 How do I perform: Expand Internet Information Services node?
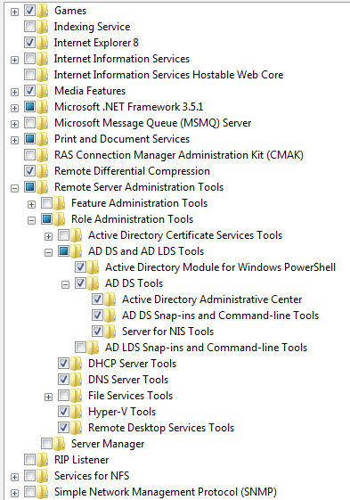click(14, 60)
